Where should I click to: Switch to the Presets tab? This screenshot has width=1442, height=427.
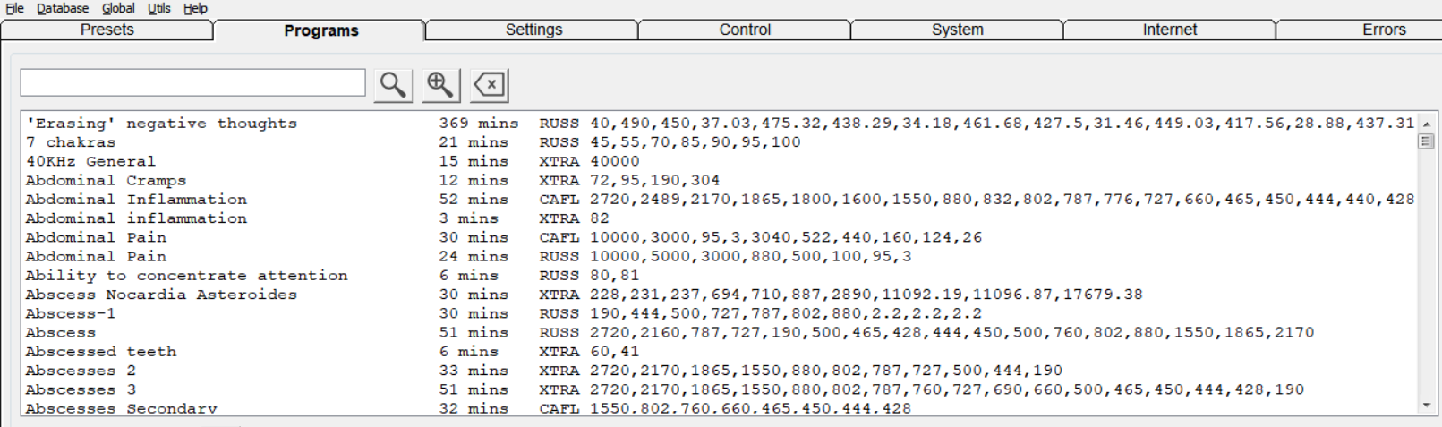[x=107, y=30]
